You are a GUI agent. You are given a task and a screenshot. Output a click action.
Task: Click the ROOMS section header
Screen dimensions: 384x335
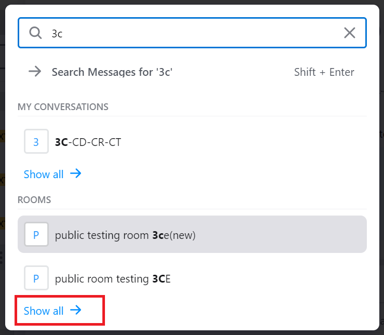[34, 200]
